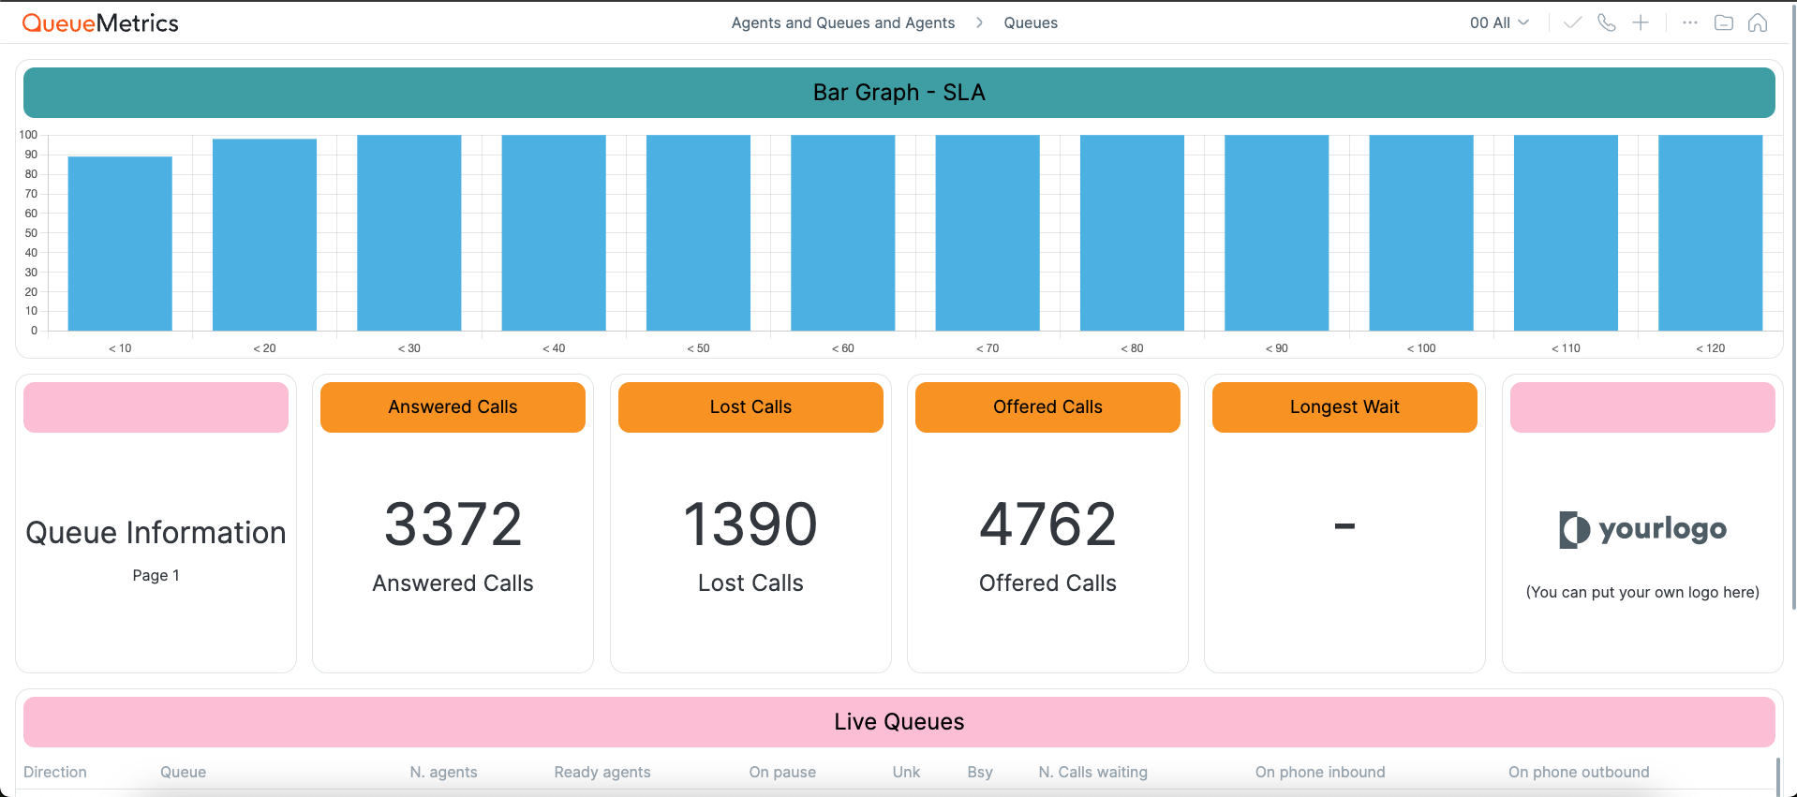Click the Bsy column header
The image size is (1797, 797).
[x=980, y=772]
